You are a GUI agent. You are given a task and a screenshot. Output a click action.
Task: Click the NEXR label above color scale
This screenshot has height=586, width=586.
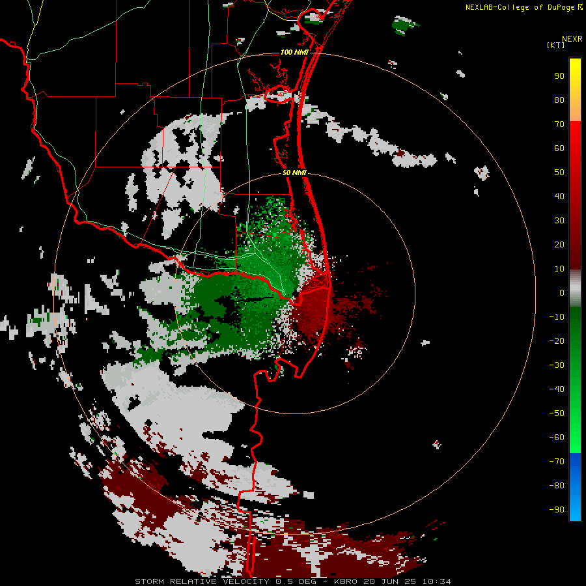pyautogui.click(x=572, y=39)
